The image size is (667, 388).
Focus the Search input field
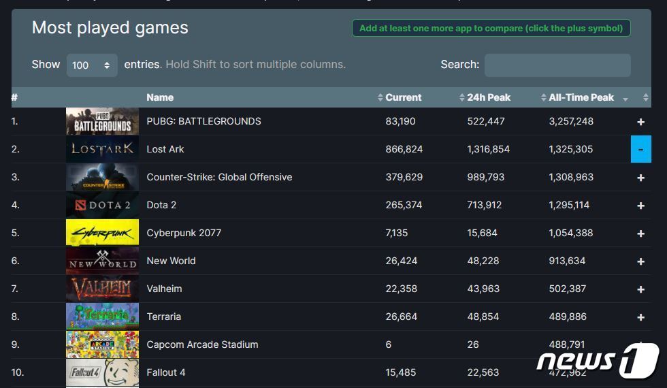[557, 65]
